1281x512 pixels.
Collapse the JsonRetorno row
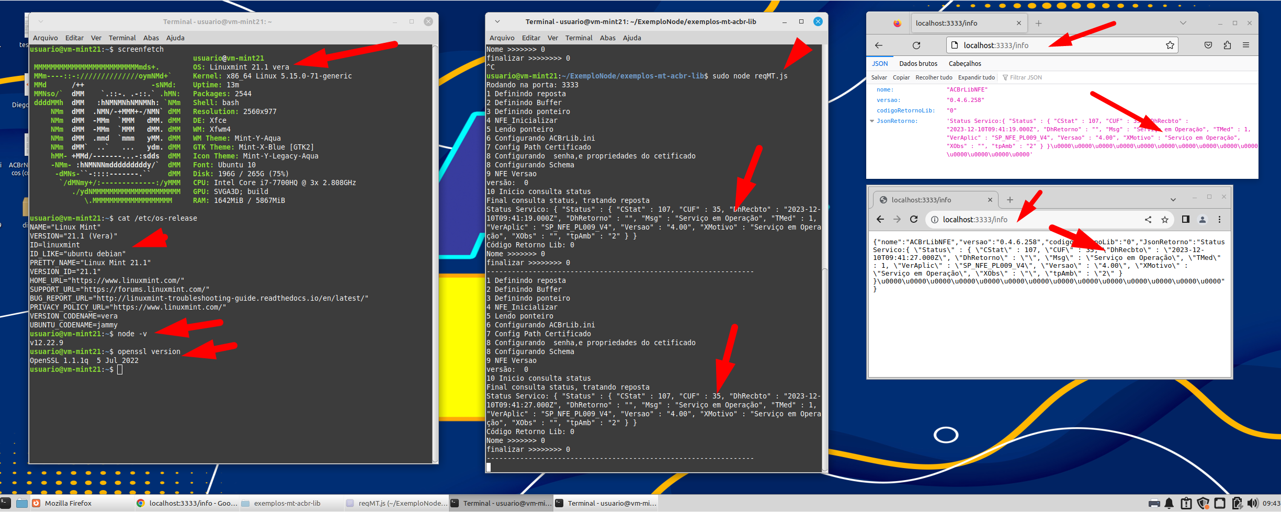pos(872,121)
